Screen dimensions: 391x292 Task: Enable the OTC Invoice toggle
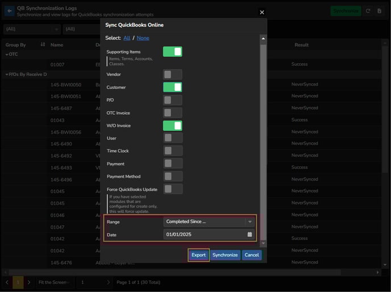pos(173,112)
